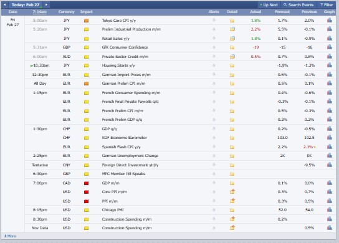Show graph for German Unemployment Change
The width and height of the screenshot is (339, 243).
330,155
